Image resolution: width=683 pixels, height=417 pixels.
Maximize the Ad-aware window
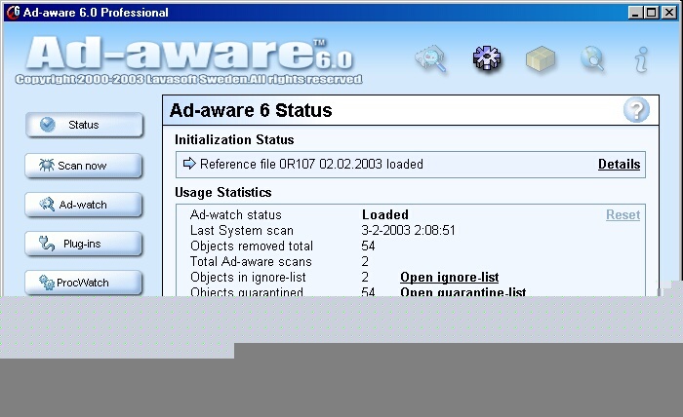[x=651, y=12]
